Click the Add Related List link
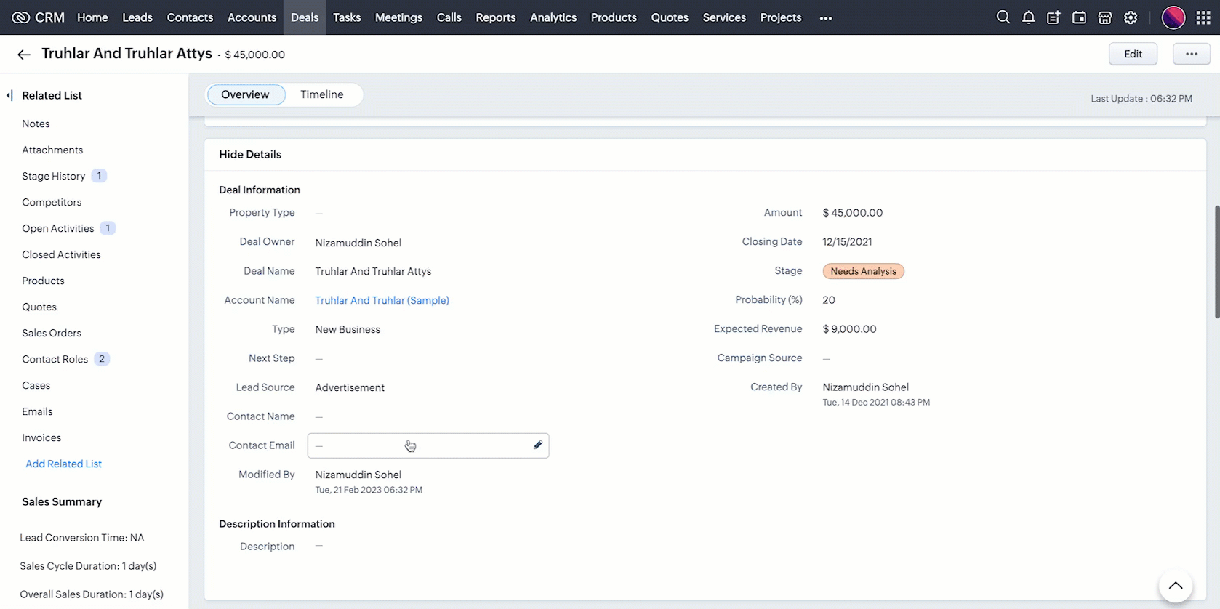This screenshot has height=609, width=1220. point(63,464)
